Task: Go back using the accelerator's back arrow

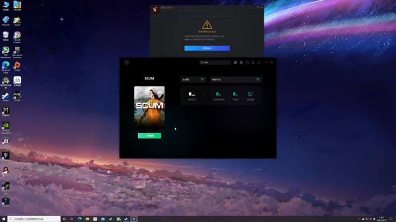Action: click(127, 62)
